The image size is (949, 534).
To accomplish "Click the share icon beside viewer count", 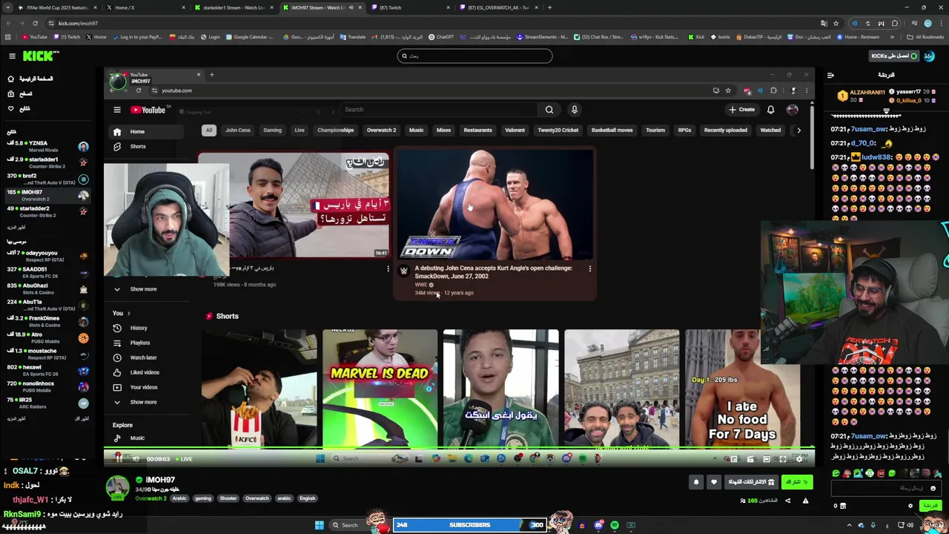I will tap(787, 501).
